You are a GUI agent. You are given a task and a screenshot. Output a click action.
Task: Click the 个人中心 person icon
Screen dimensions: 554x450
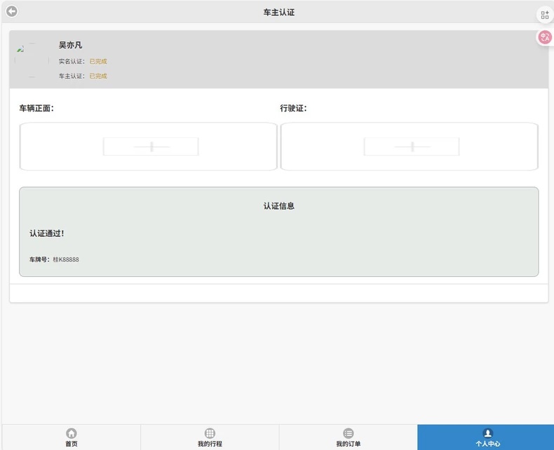pyautogui.click(x=487, y=433)
